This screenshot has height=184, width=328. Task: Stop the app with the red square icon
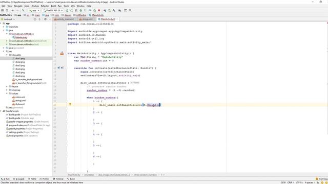coord(99,10)
